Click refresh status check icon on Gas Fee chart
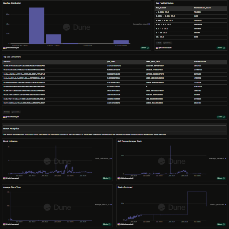Viewport: 229px width, 229px height. tap(148, 48)
